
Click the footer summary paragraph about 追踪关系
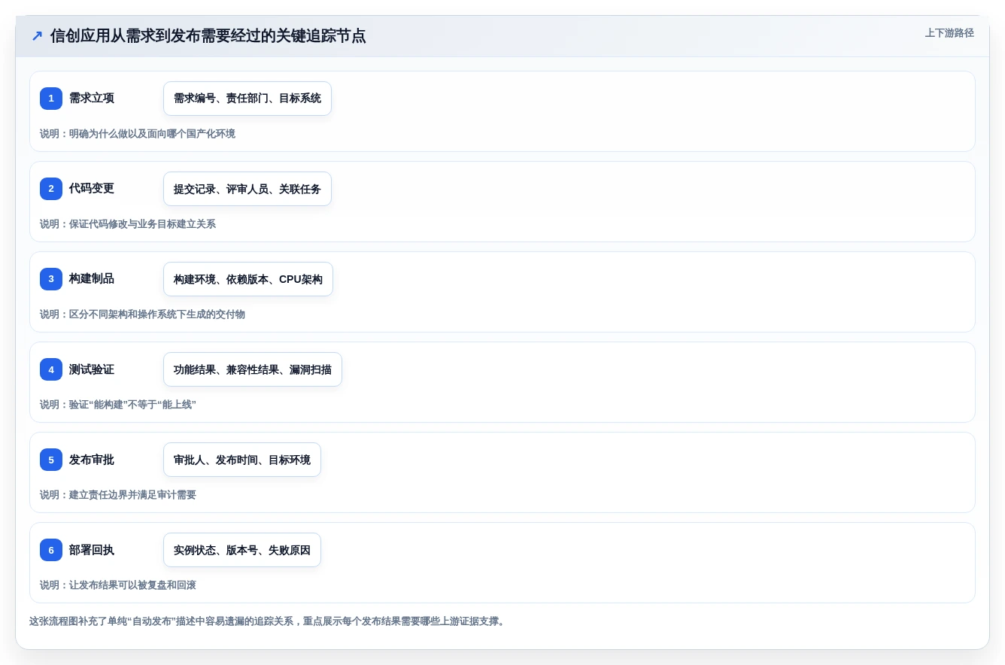tap(269, 621)
